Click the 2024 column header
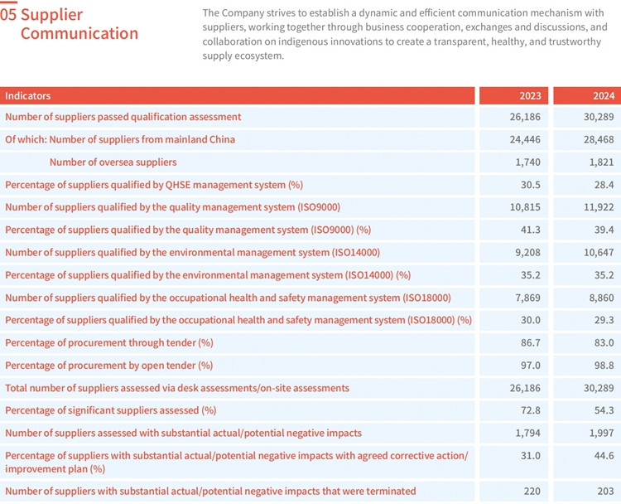The image size is (621, 504). pos(602,95)
